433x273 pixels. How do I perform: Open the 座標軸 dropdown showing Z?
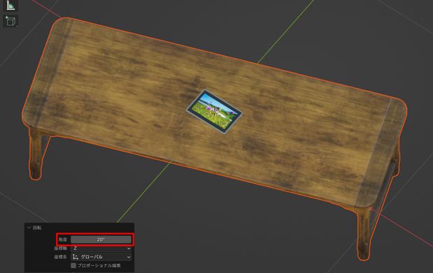[x=101, y=249]
